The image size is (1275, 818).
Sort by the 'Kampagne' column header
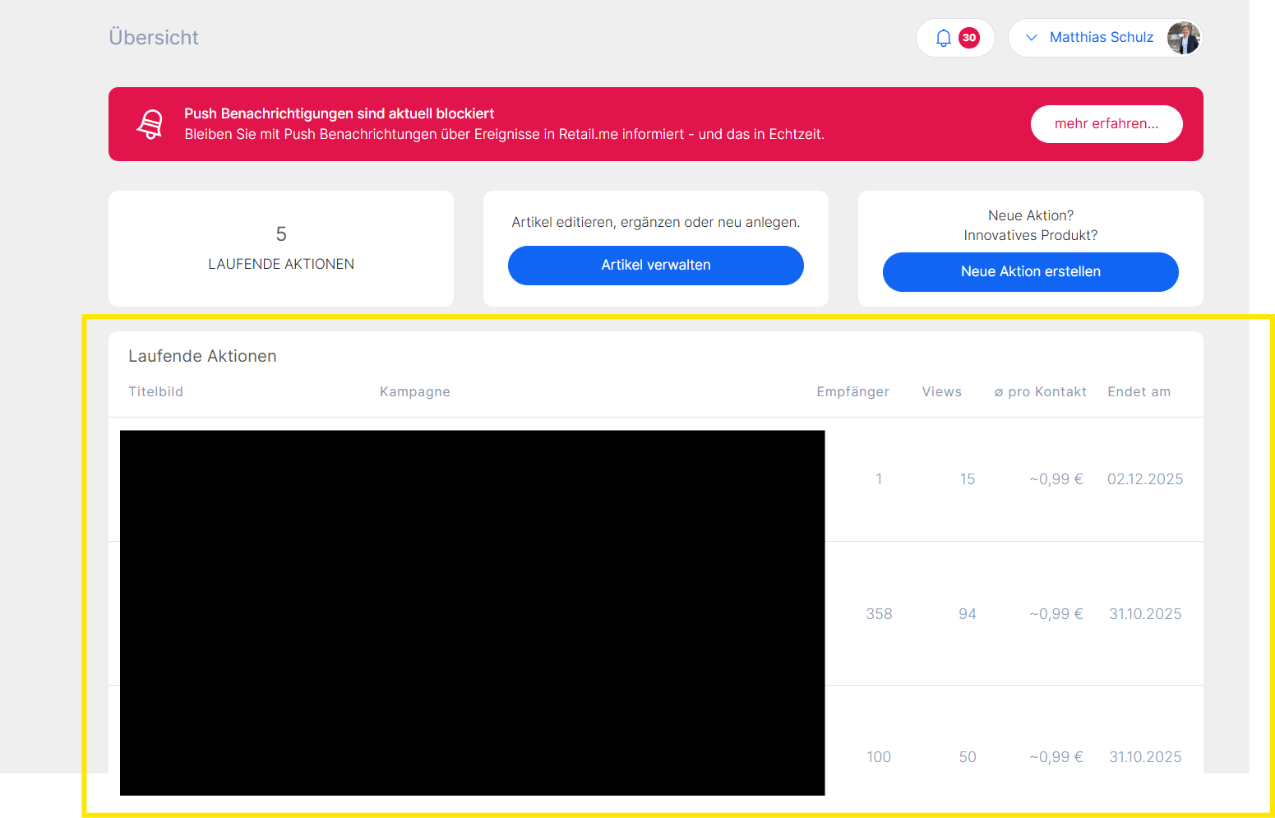(x=414, y=392)
